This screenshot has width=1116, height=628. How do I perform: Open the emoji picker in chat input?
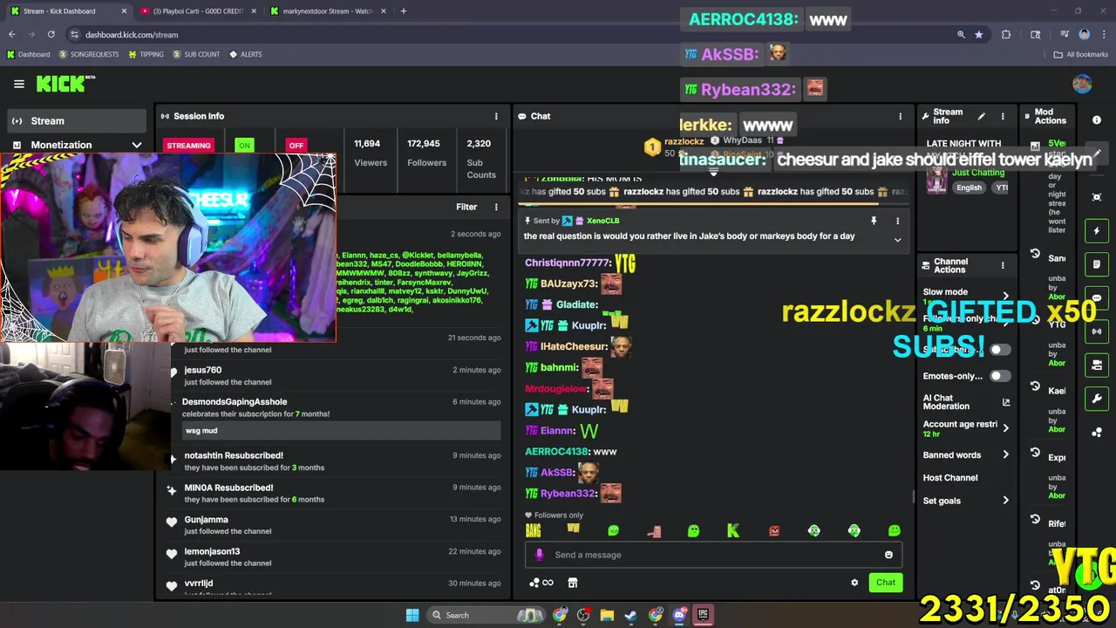pos(888,555)
